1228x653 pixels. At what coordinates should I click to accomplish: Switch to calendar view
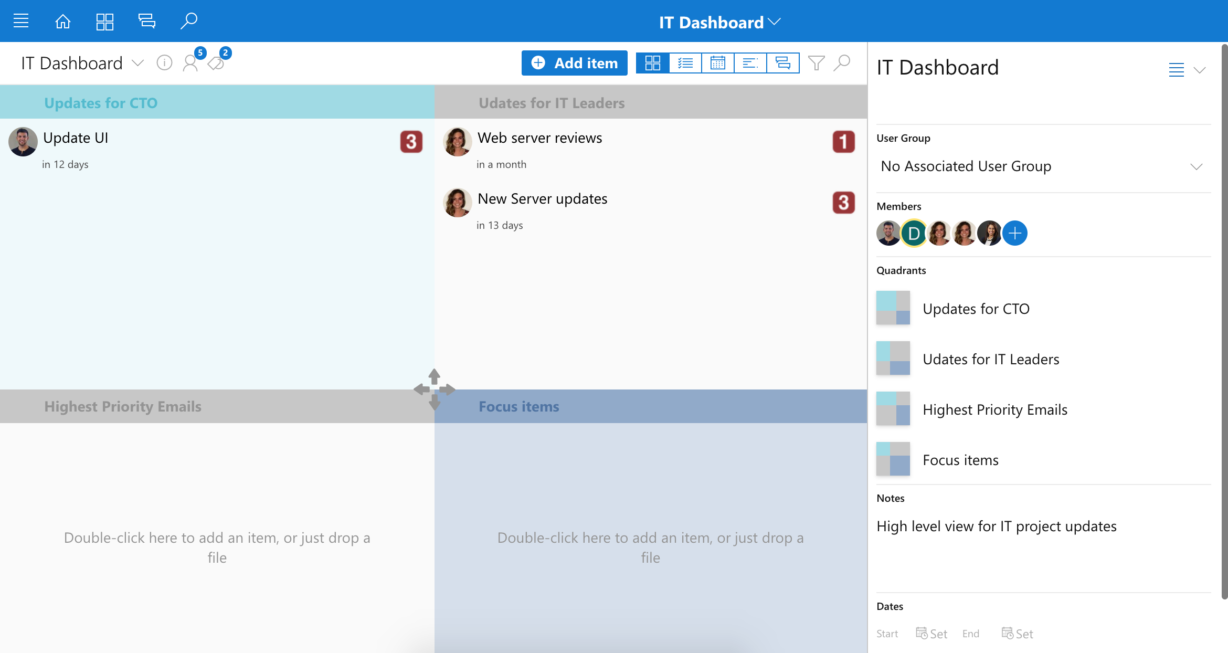coord(717,63)
